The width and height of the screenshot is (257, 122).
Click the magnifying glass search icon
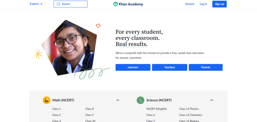tap(58, 4)
